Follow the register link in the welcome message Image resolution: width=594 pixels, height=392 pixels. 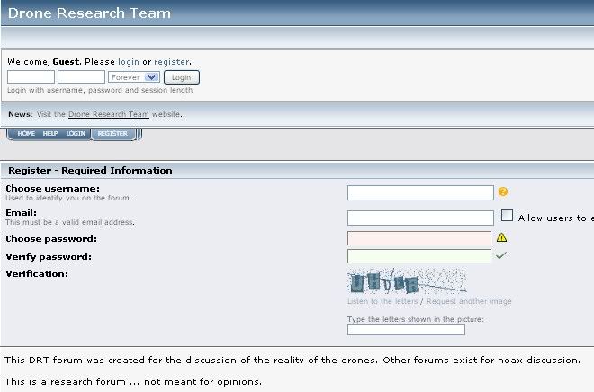click(172, 62)
